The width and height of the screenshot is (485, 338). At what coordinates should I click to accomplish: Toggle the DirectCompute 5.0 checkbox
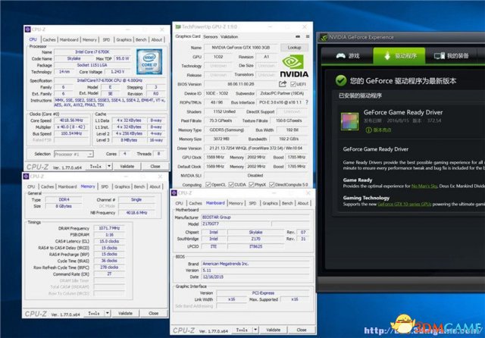(x=271, y=185)
